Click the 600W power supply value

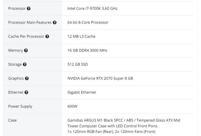pos(72,106)
